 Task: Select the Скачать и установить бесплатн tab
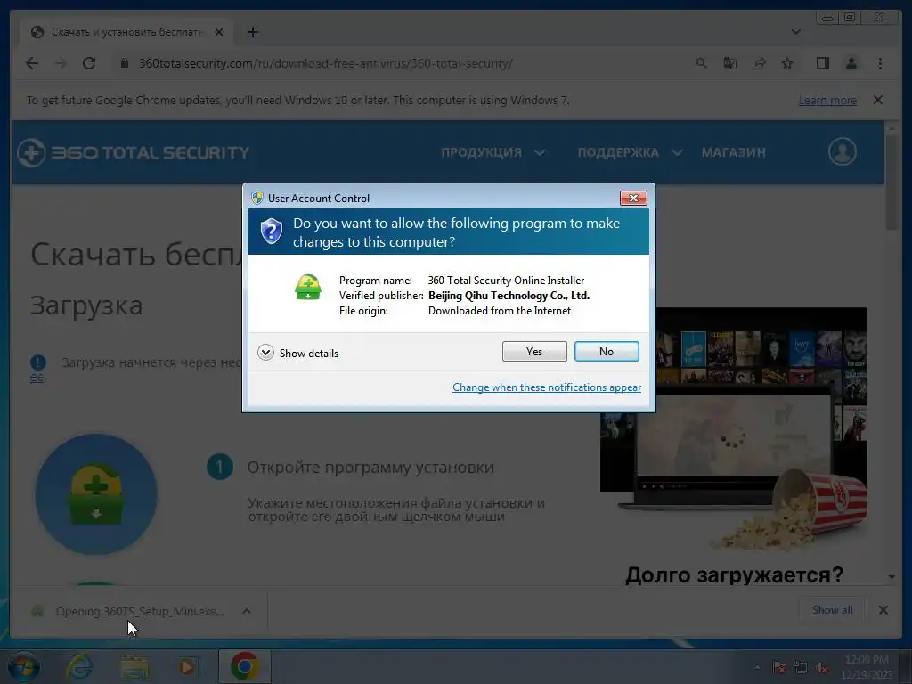click(126, 32)
